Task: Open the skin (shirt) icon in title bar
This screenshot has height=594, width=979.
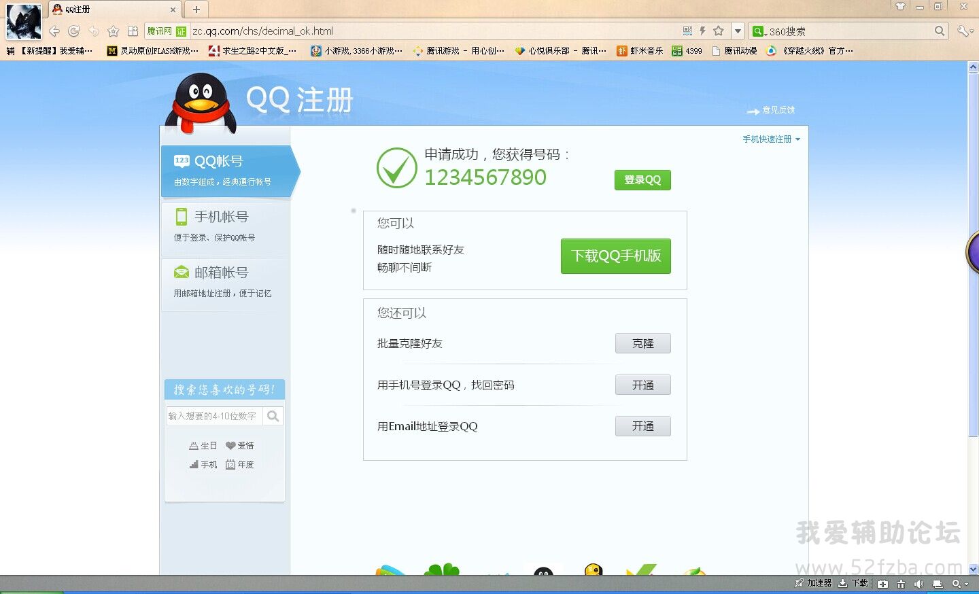Action: point(901,6)
